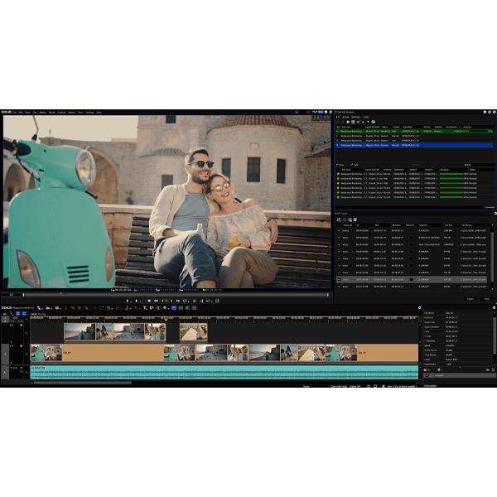Click the Create Title T icon
This screenshot has height=497, width=497.
pos(145,308)
